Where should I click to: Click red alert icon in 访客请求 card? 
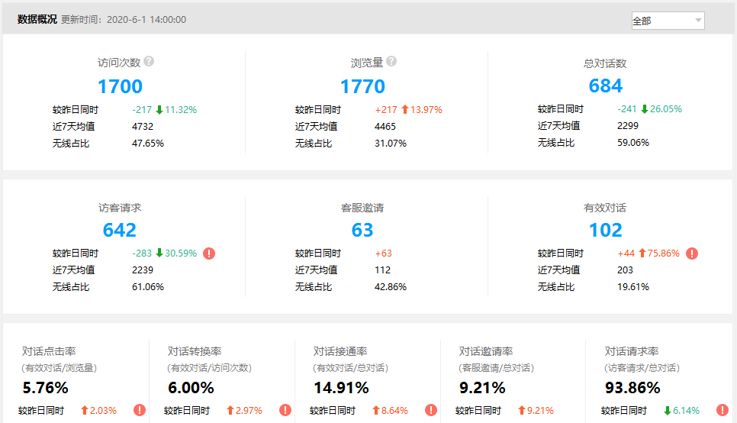pos(209,253)
